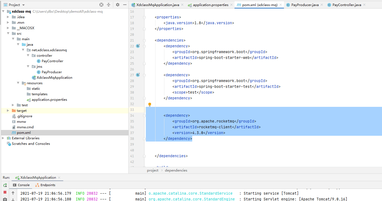The height and width of the screenshot is (201, 382).
Task: Select the mvnw.cmd file
Action: click(x=25, y=127)
